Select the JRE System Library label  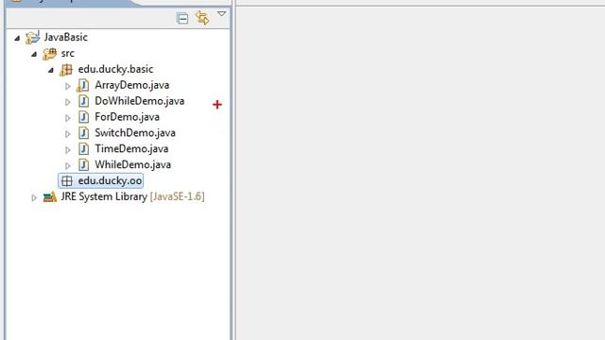pyautogui.click(x=104, y=196)
